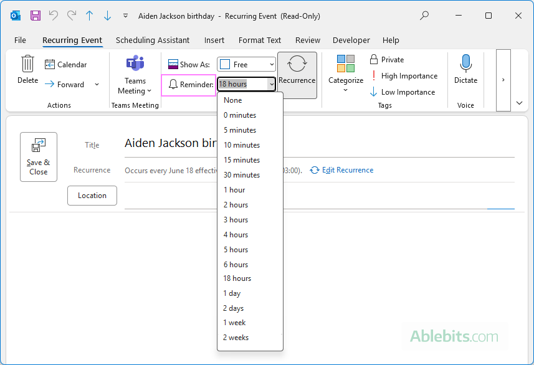Switch to Scheduling Assistant tab

pyautogui.click(x=153, y=40)
